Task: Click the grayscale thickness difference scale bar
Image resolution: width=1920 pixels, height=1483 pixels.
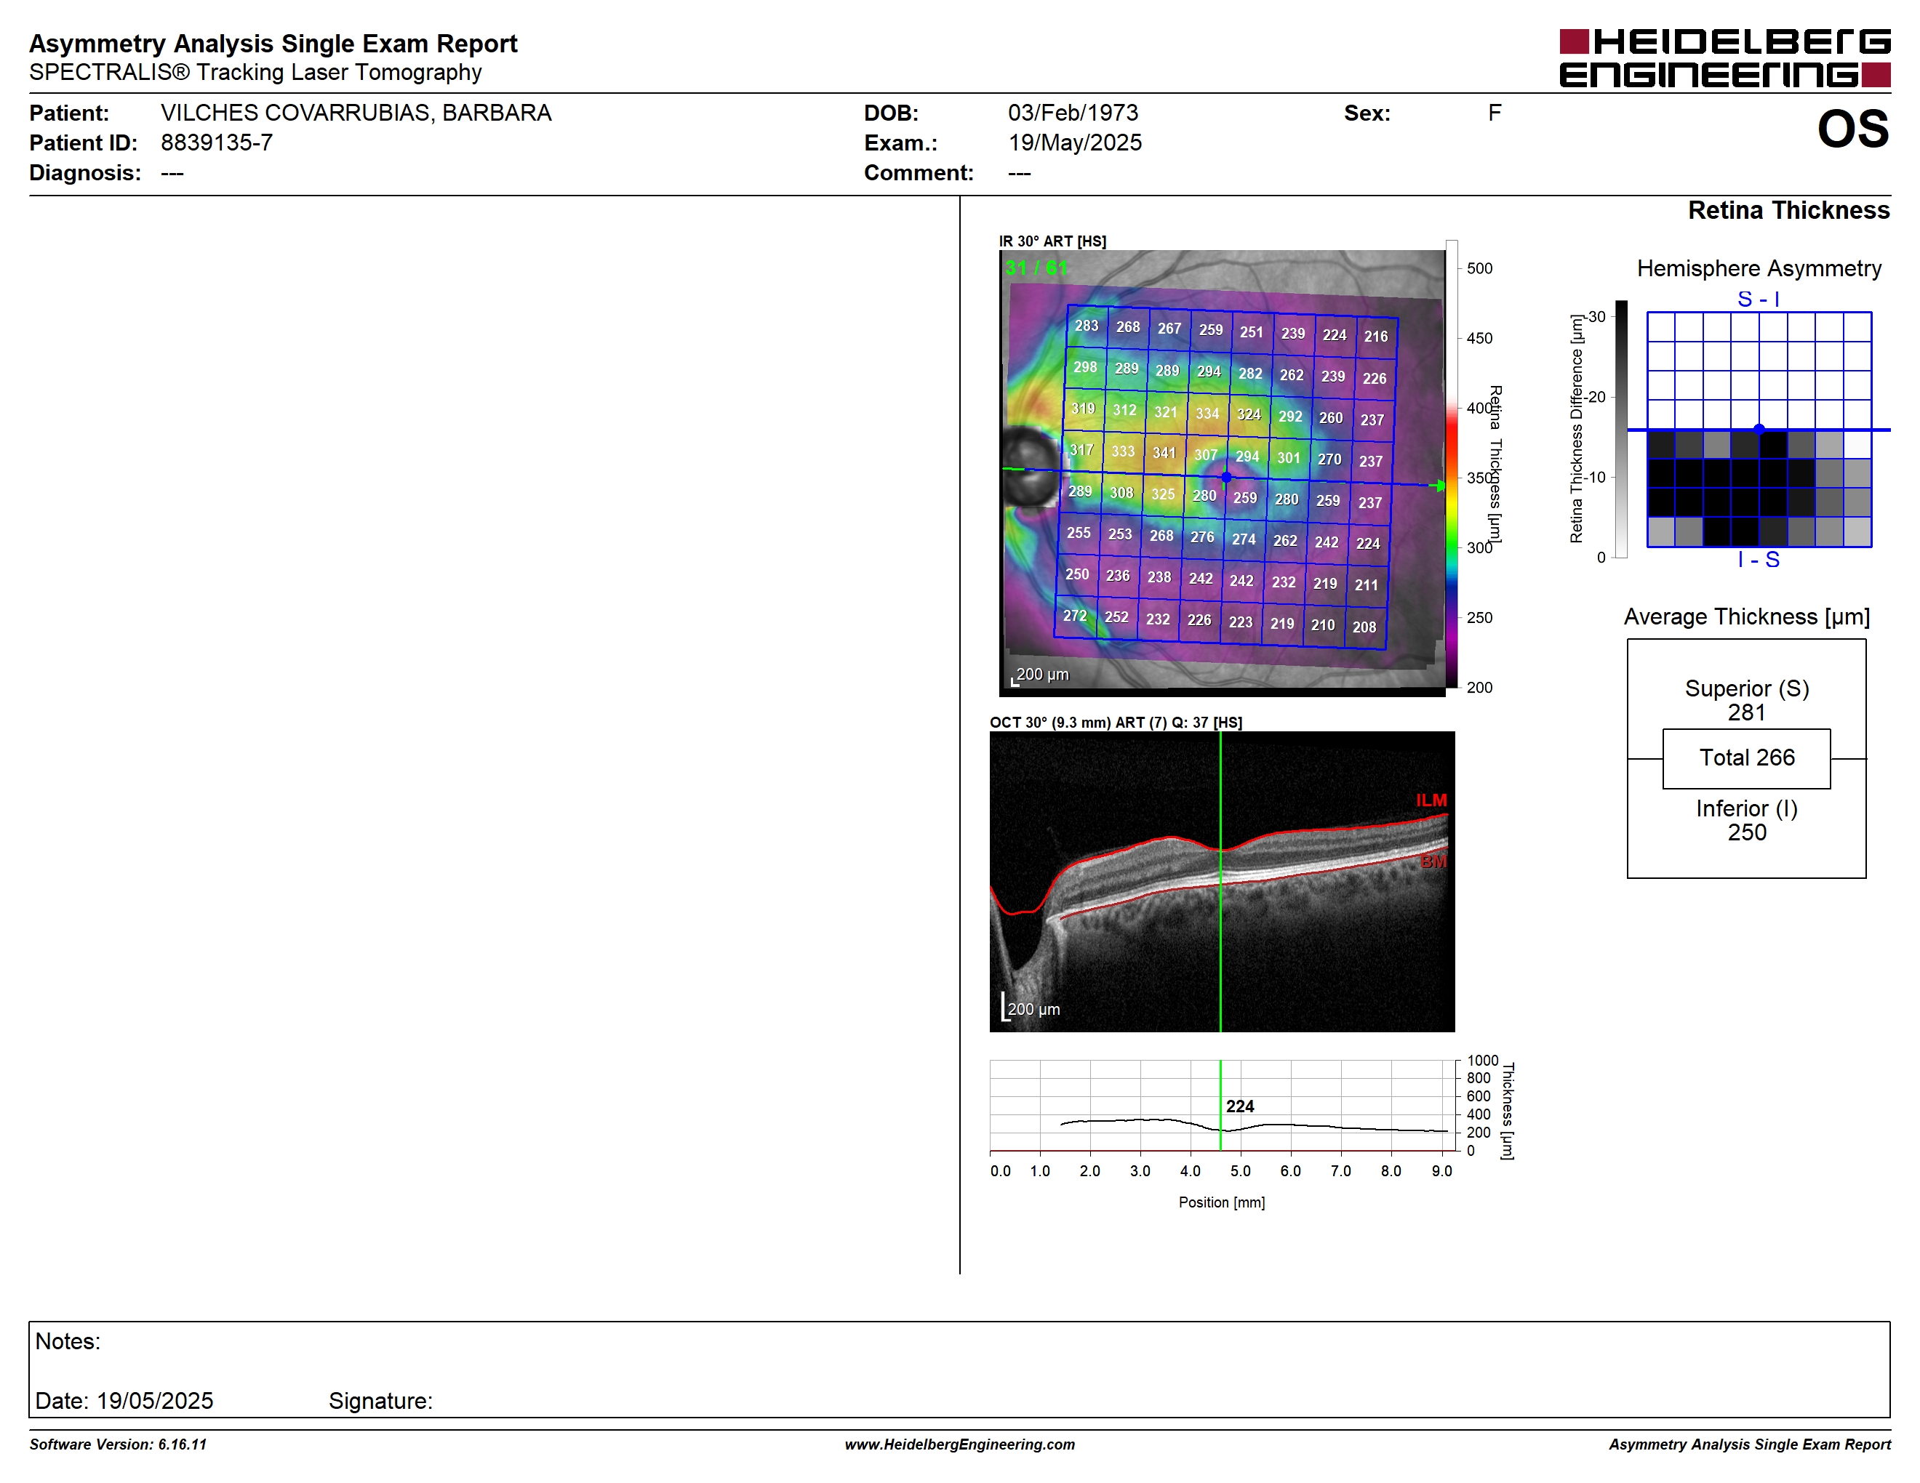Action: 1621,429
